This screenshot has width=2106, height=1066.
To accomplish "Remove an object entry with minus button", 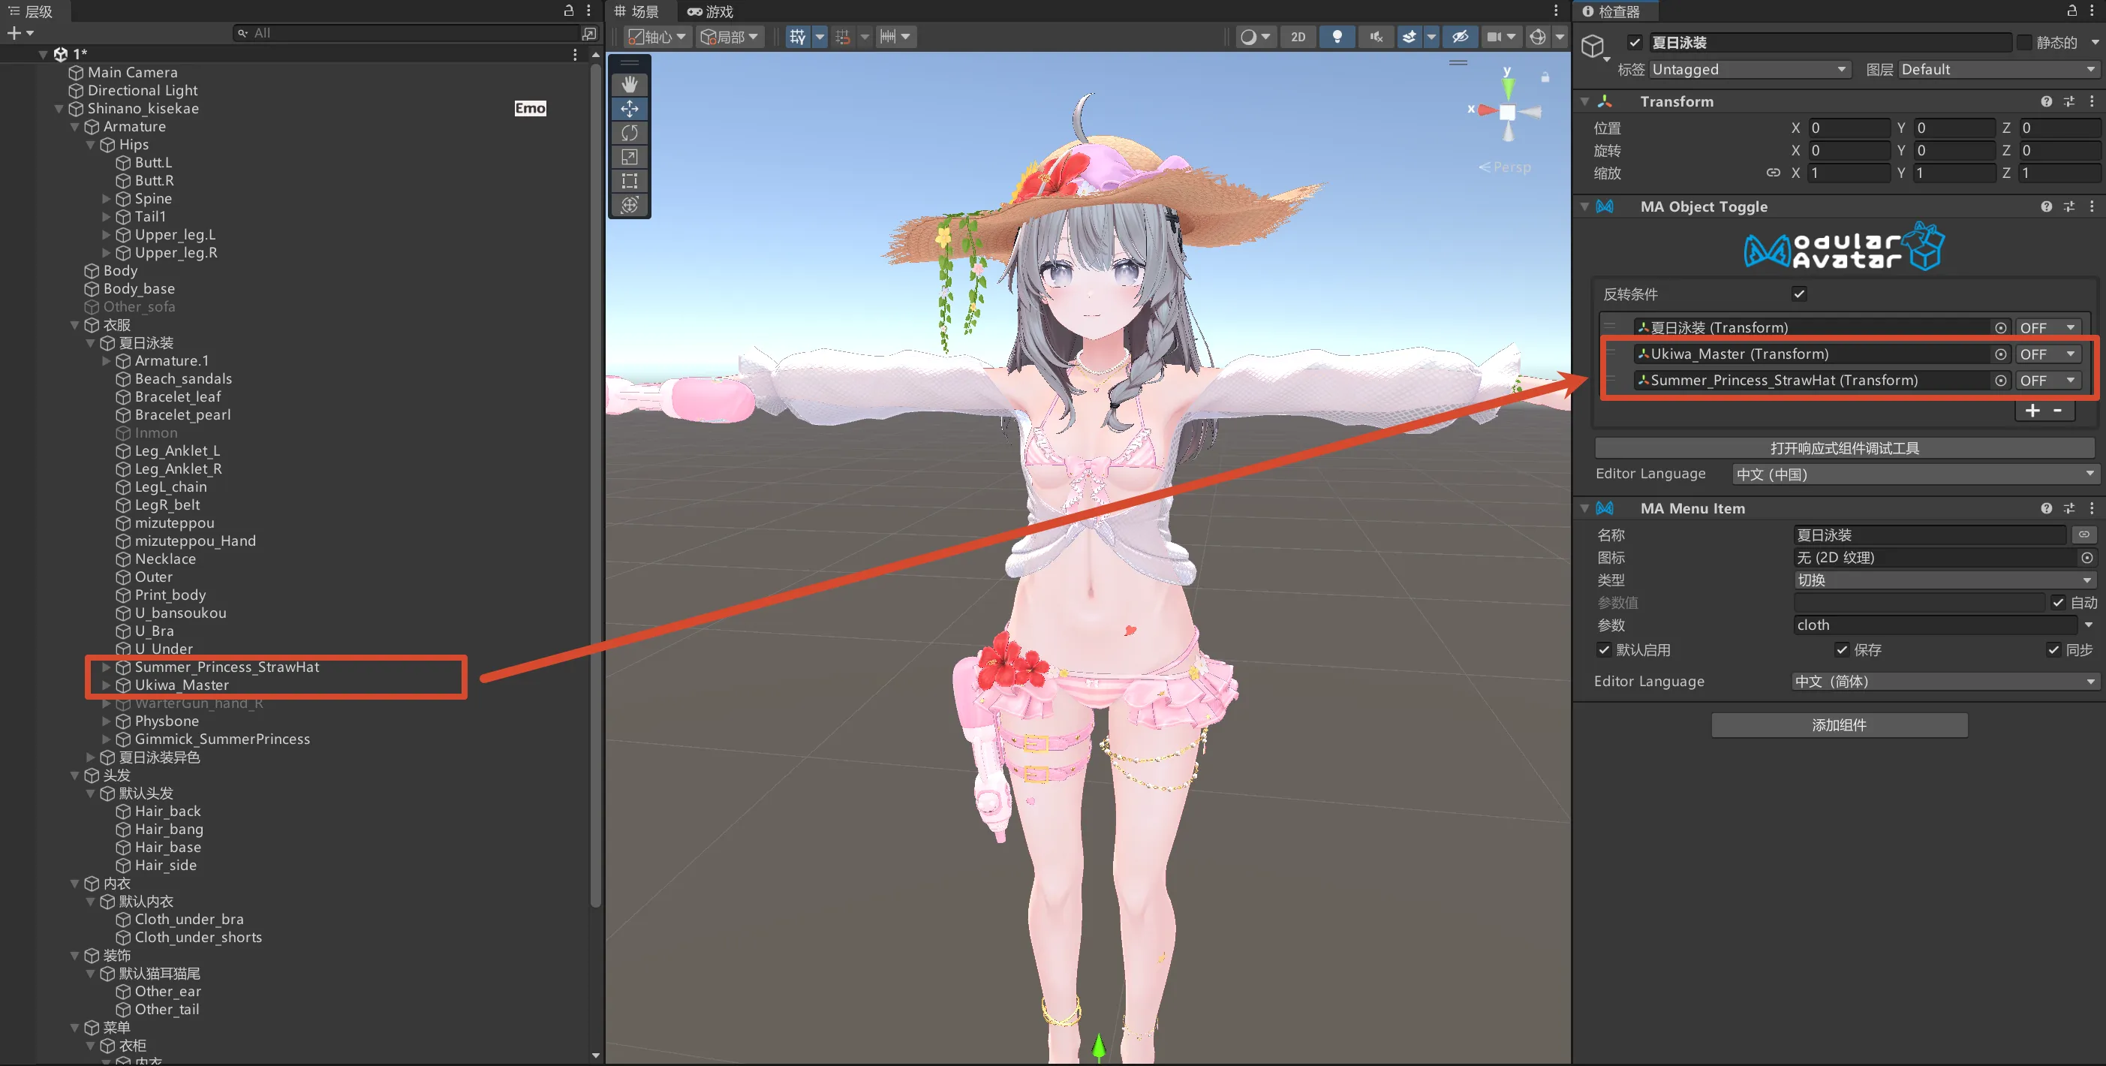I will [2058, 411].
